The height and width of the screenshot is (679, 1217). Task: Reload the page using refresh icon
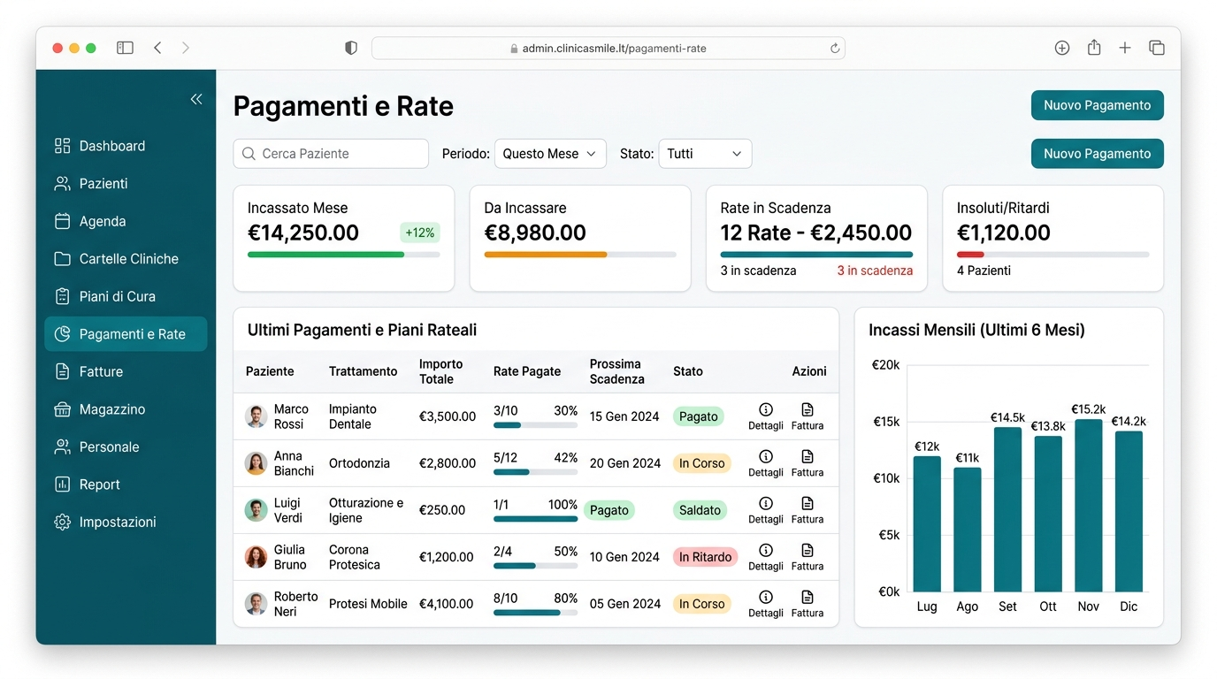[x=834, y=49]
